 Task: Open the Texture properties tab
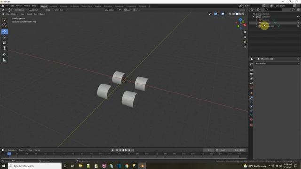point(251,125)
